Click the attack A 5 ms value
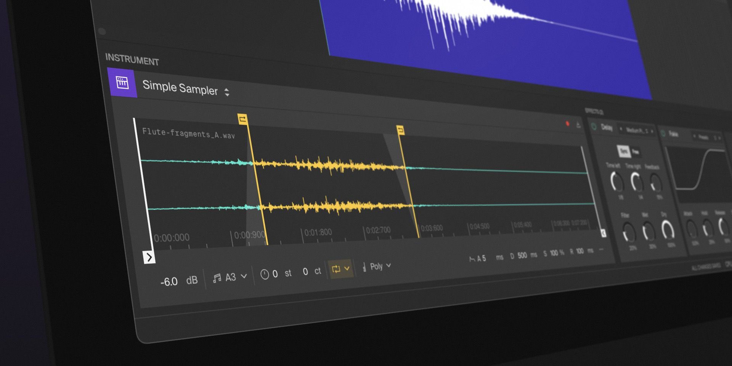This screenshot has height=366, width=732. click(490, 258)
